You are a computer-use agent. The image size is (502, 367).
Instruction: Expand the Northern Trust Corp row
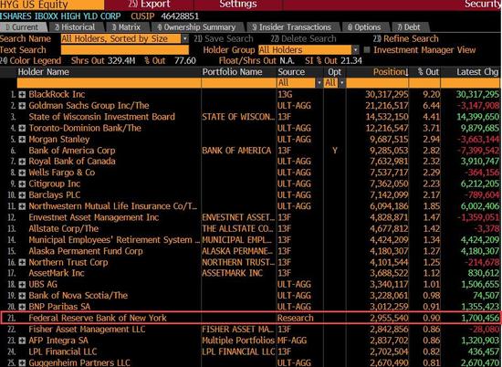(x=22, y=262)
